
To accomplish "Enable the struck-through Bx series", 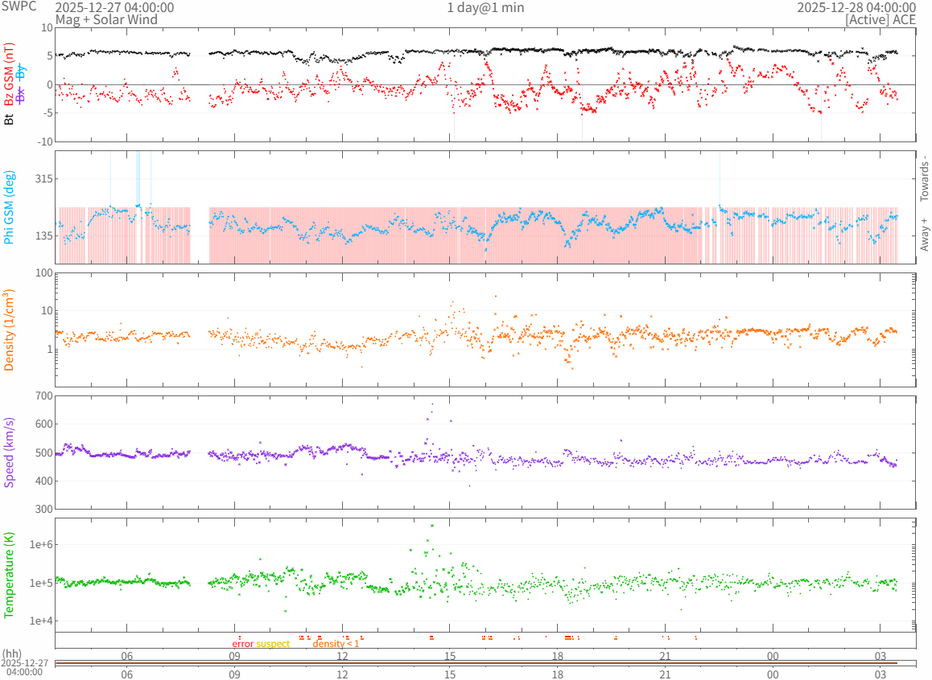I will tap(21, 94).
